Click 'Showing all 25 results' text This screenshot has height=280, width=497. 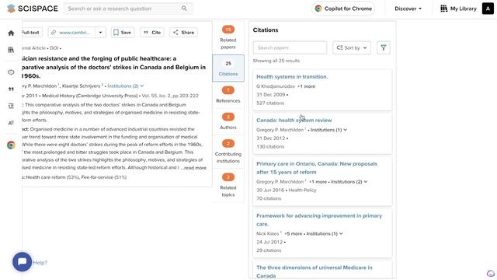point(276,61)
